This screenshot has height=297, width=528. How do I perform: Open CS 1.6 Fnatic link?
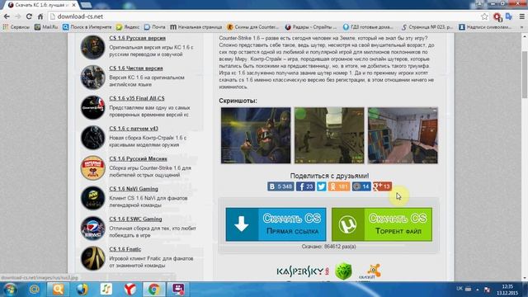125,249
